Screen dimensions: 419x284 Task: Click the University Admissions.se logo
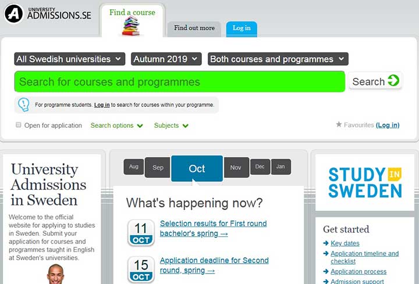[48, 13]
